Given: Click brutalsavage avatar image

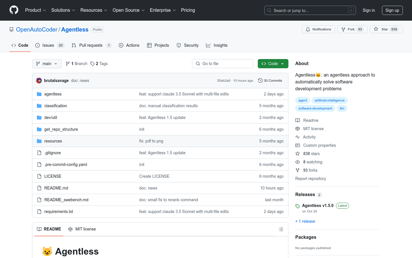Looking at the screenshot, I should click(39, 81).
